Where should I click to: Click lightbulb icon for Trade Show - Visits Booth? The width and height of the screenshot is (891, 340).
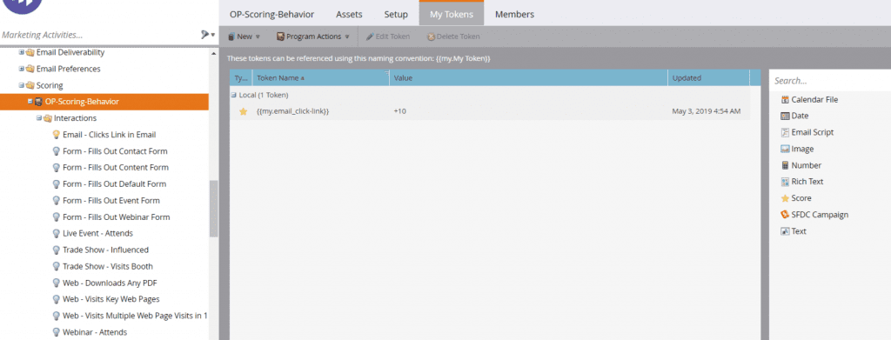[x=57, y=266]
